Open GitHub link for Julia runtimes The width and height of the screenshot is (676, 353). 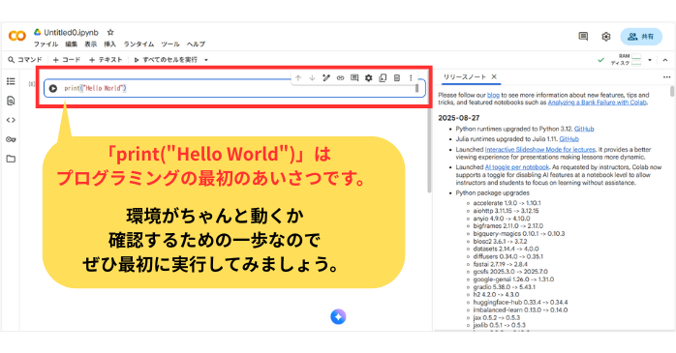[569, 139]
